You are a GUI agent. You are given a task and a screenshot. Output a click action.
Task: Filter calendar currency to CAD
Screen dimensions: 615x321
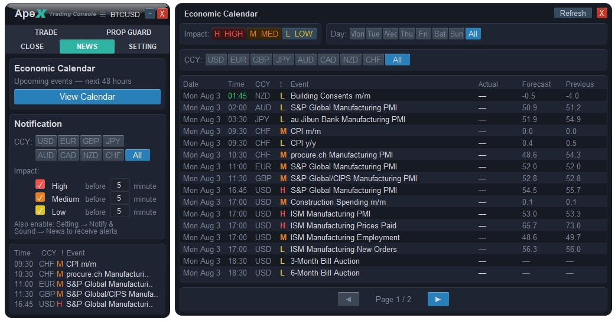pos(328,60)
